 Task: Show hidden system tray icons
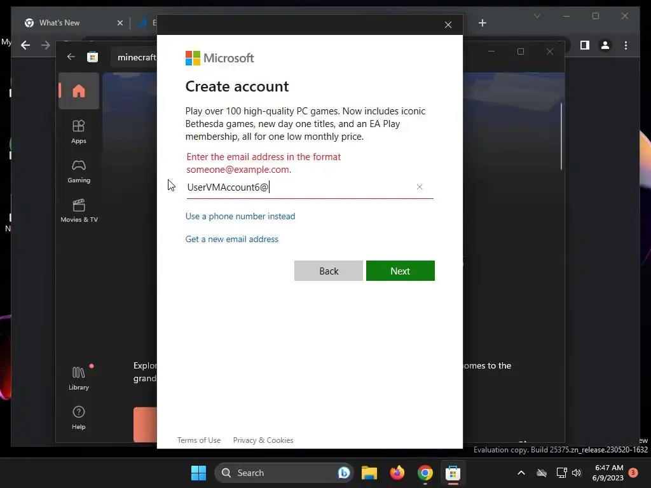coord(521,473)
